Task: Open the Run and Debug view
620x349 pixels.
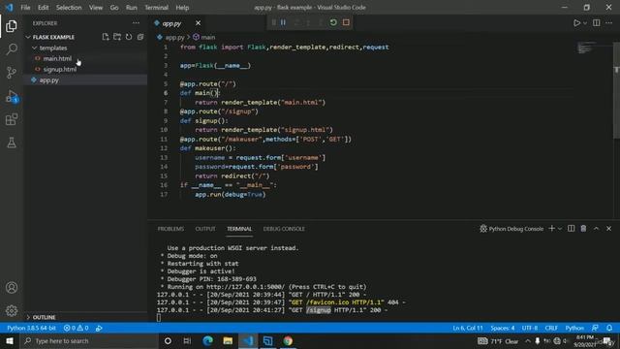Action: point(12,96)
